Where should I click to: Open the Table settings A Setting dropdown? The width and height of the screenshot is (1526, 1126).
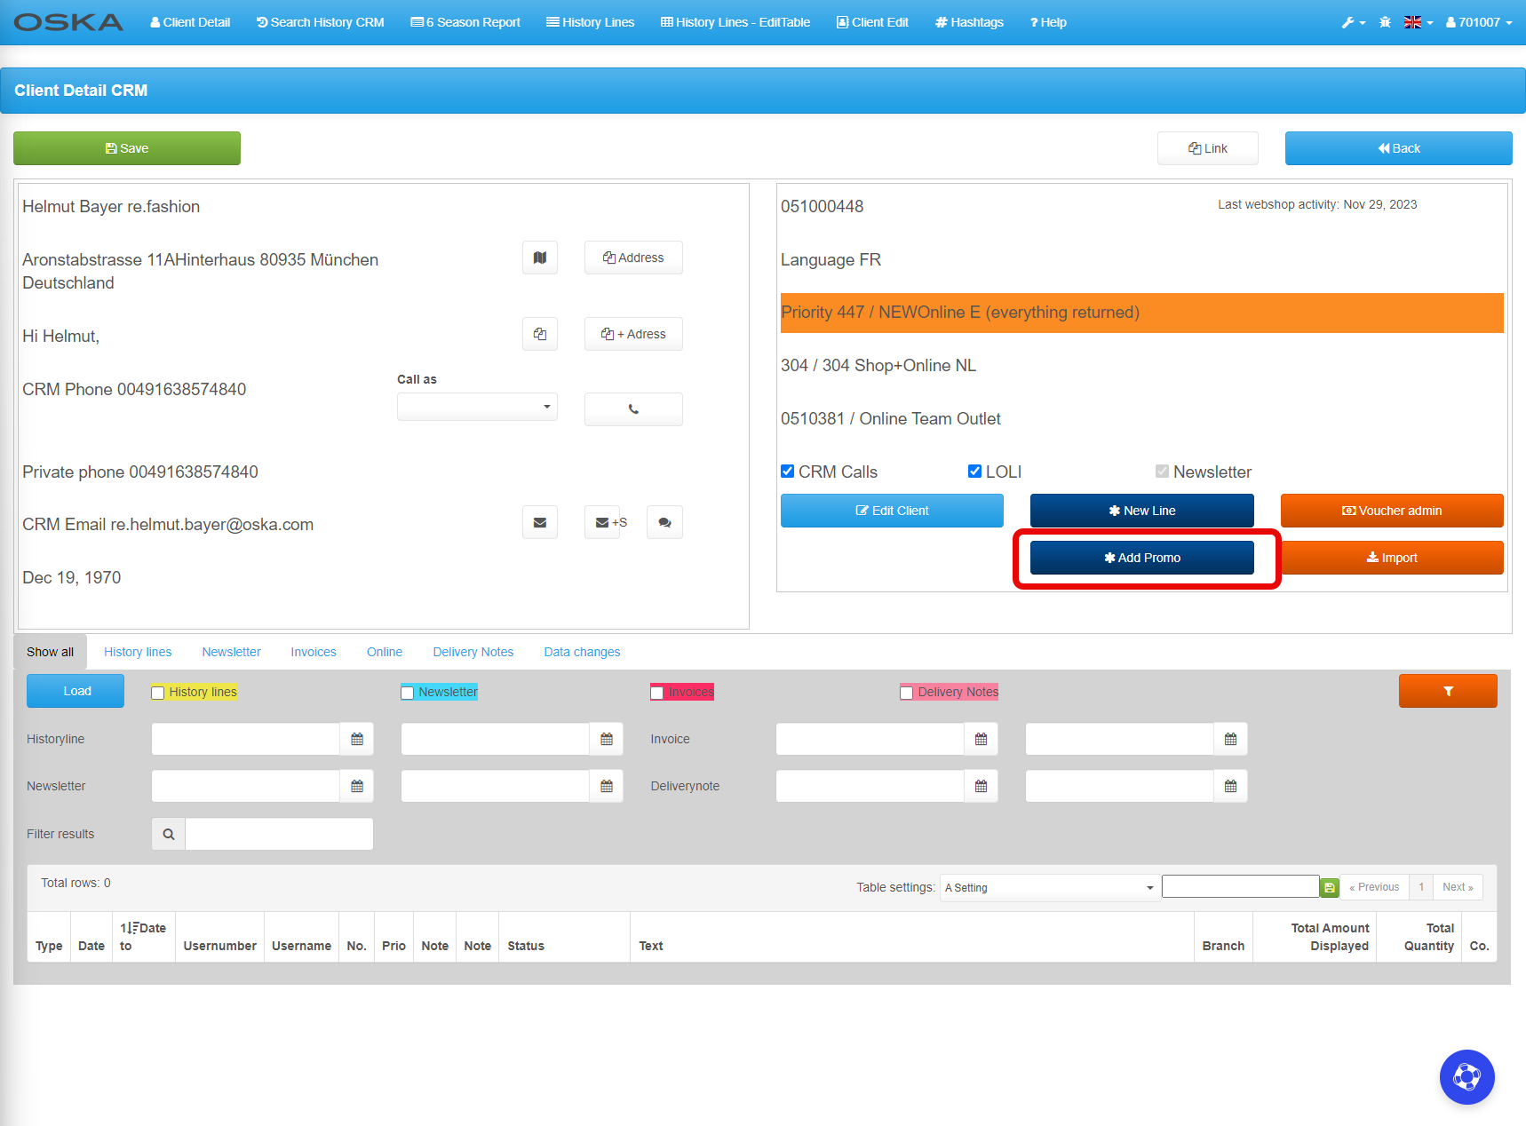tap(1048, 887)
